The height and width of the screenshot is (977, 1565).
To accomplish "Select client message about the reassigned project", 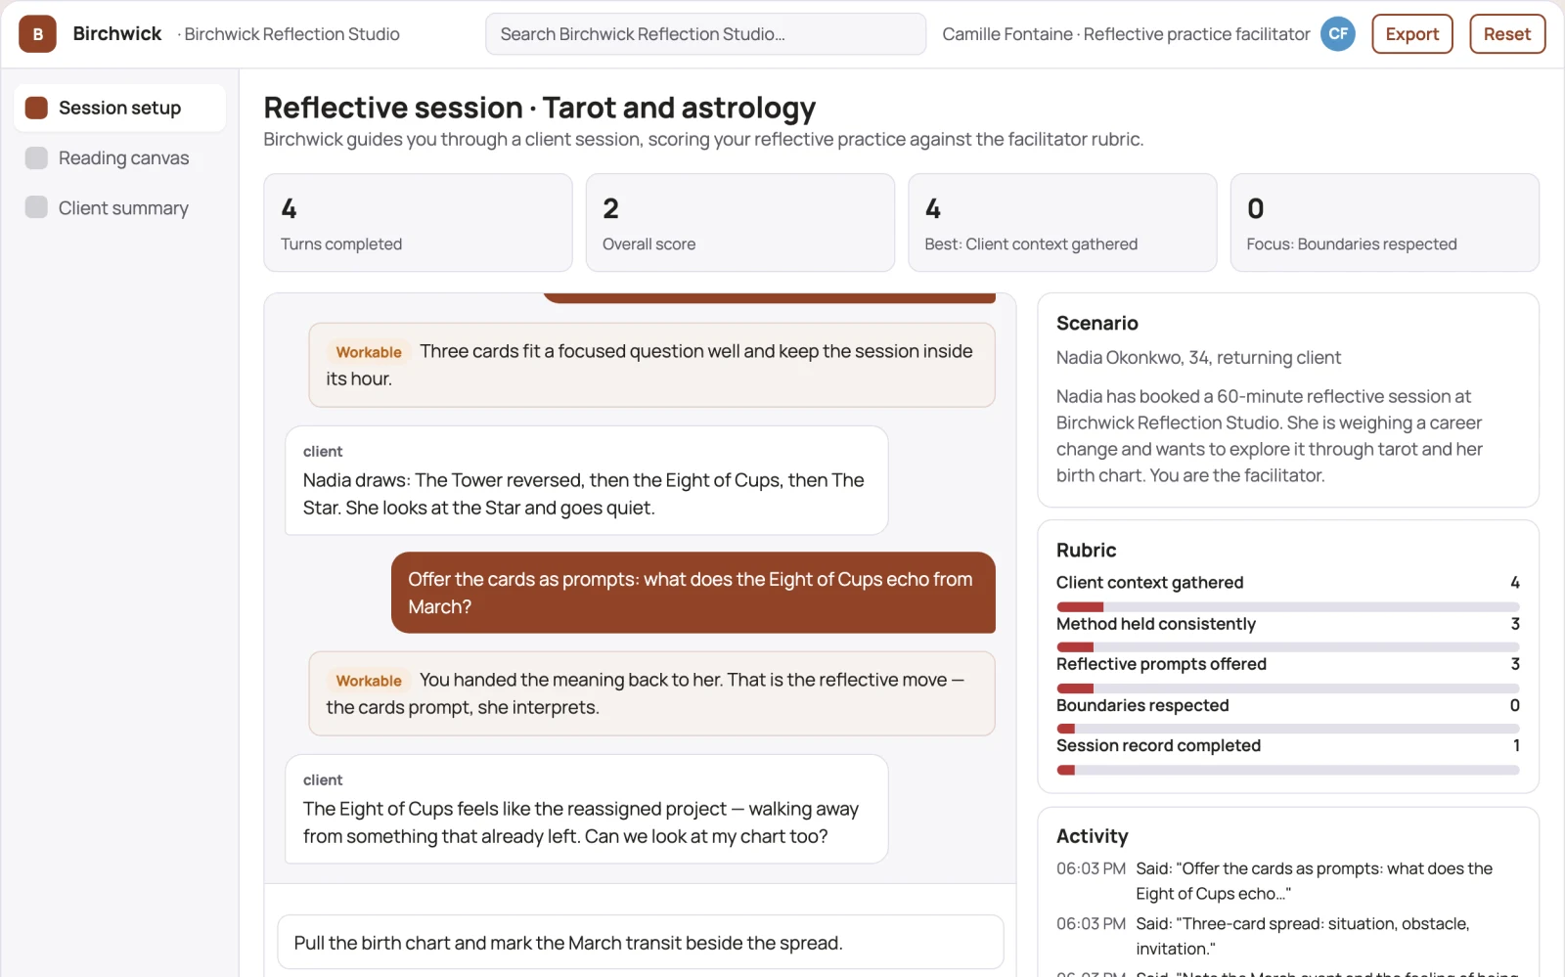I will (x=586, y=809).
